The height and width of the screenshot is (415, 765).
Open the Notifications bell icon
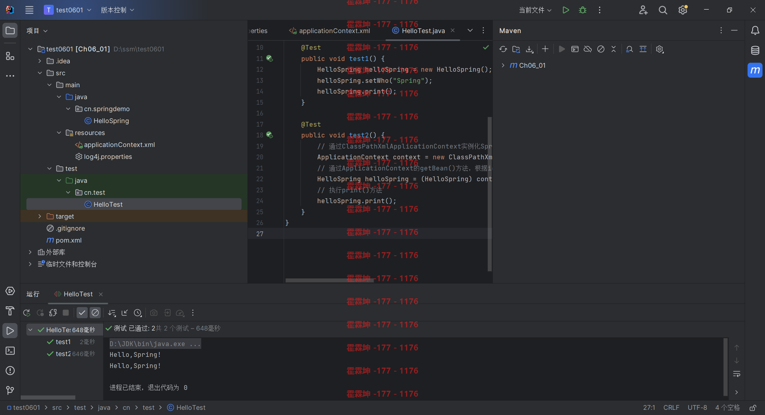[755, 31]
